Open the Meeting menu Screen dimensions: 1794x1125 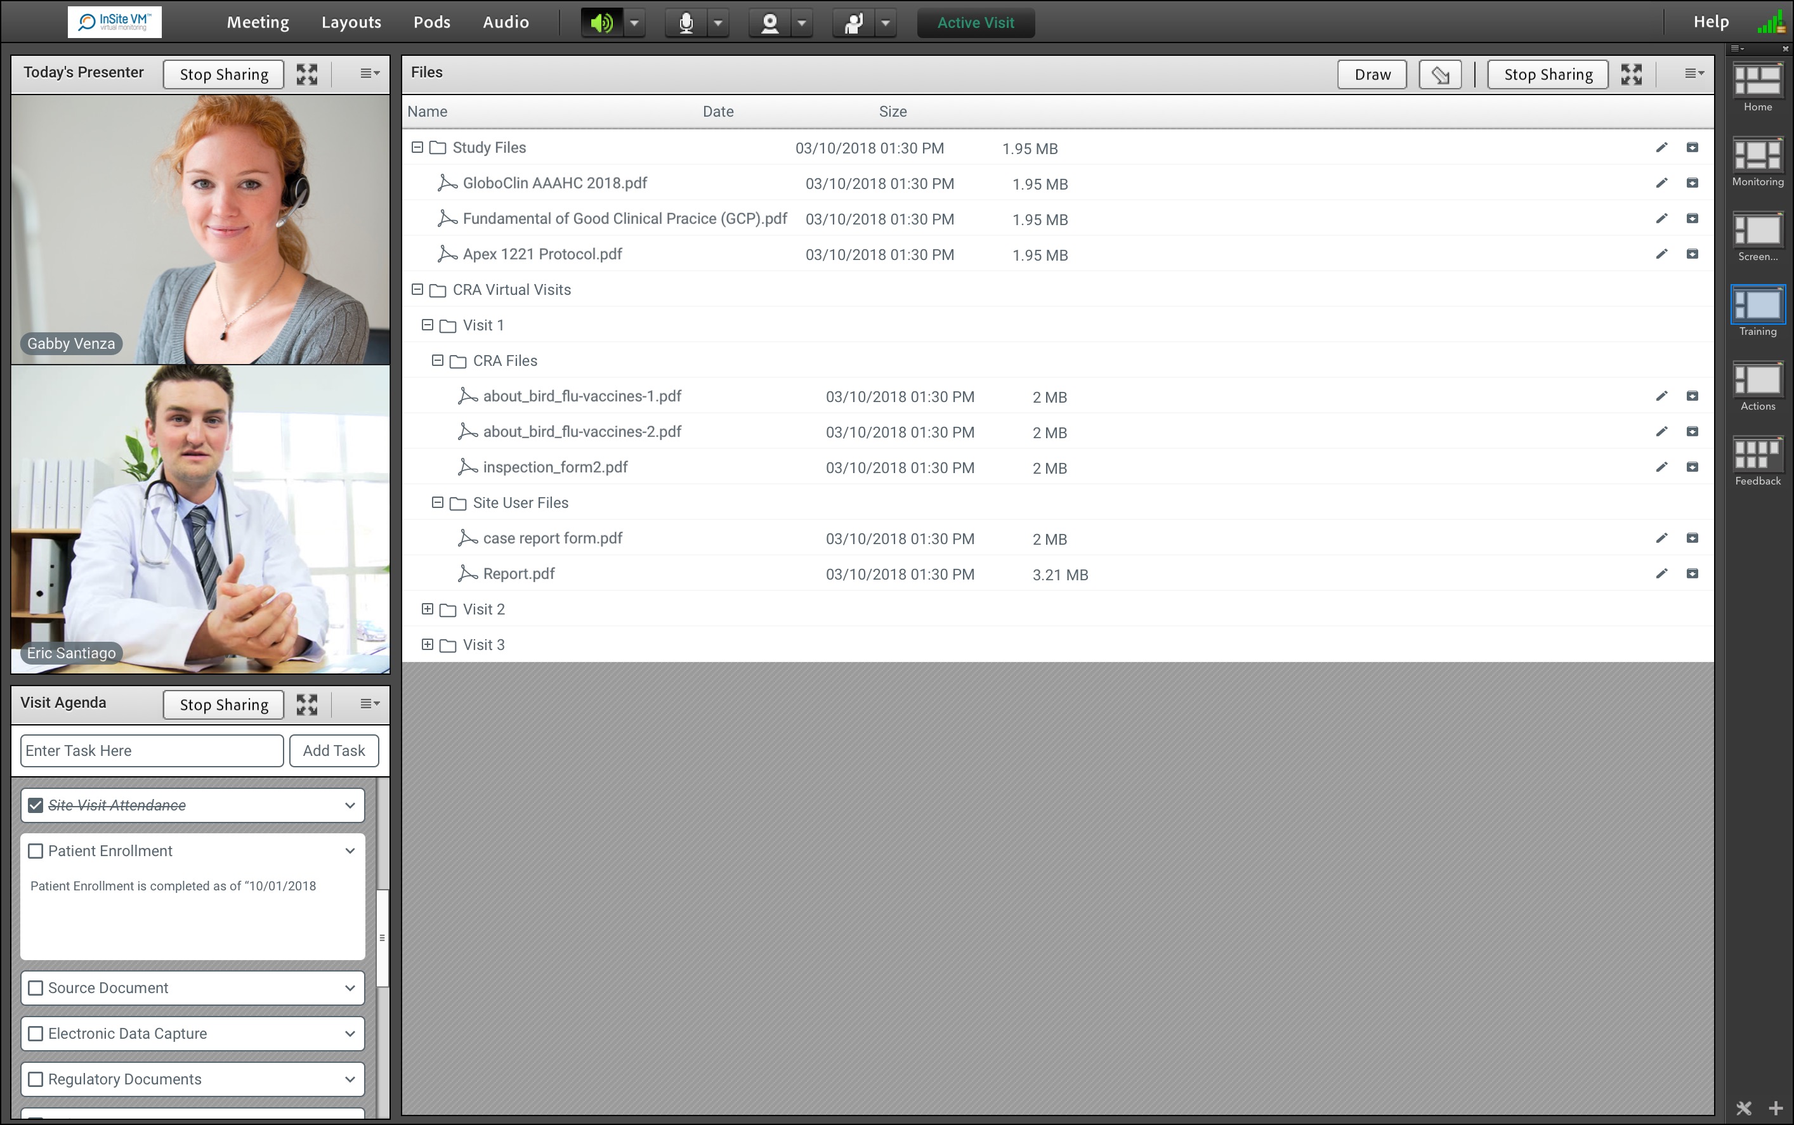pos(258,22)
